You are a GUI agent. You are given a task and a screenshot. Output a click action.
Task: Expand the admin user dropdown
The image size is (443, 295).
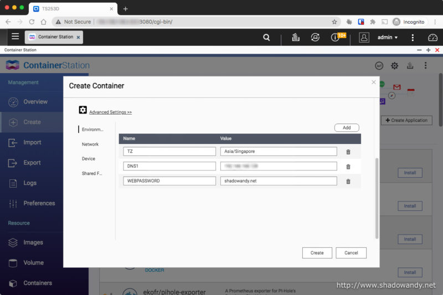click(x=387, y=37)
